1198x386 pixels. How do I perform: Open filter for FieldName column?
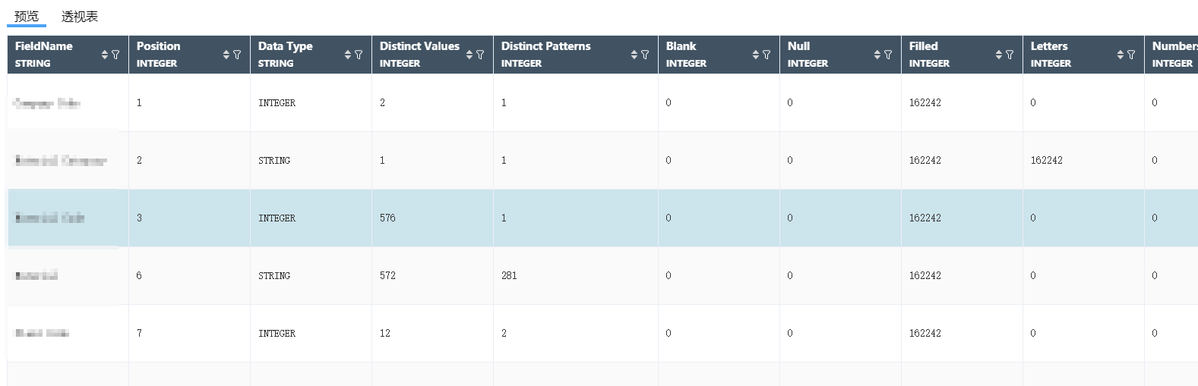click(x=115, y=55)
